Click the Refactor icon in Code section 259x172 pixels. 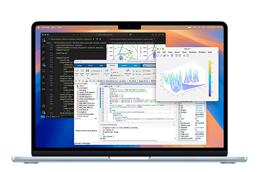coord(128,70)
